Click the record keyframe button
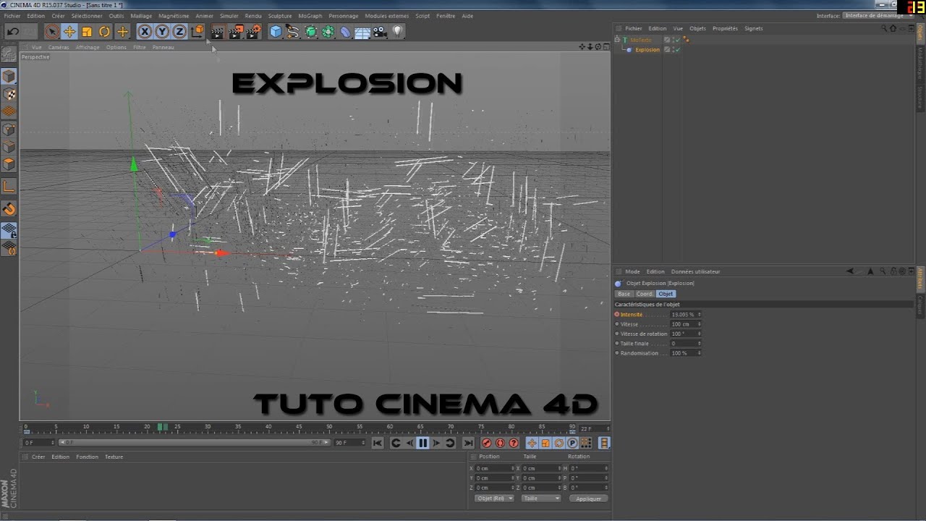This screenshot has height=521, width=926. 486,443
